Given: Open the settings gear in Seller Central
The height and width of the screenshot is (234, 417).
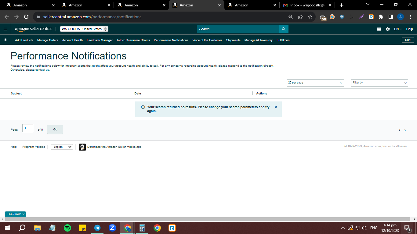Looking at the screenshot, I should click(388, 29).
